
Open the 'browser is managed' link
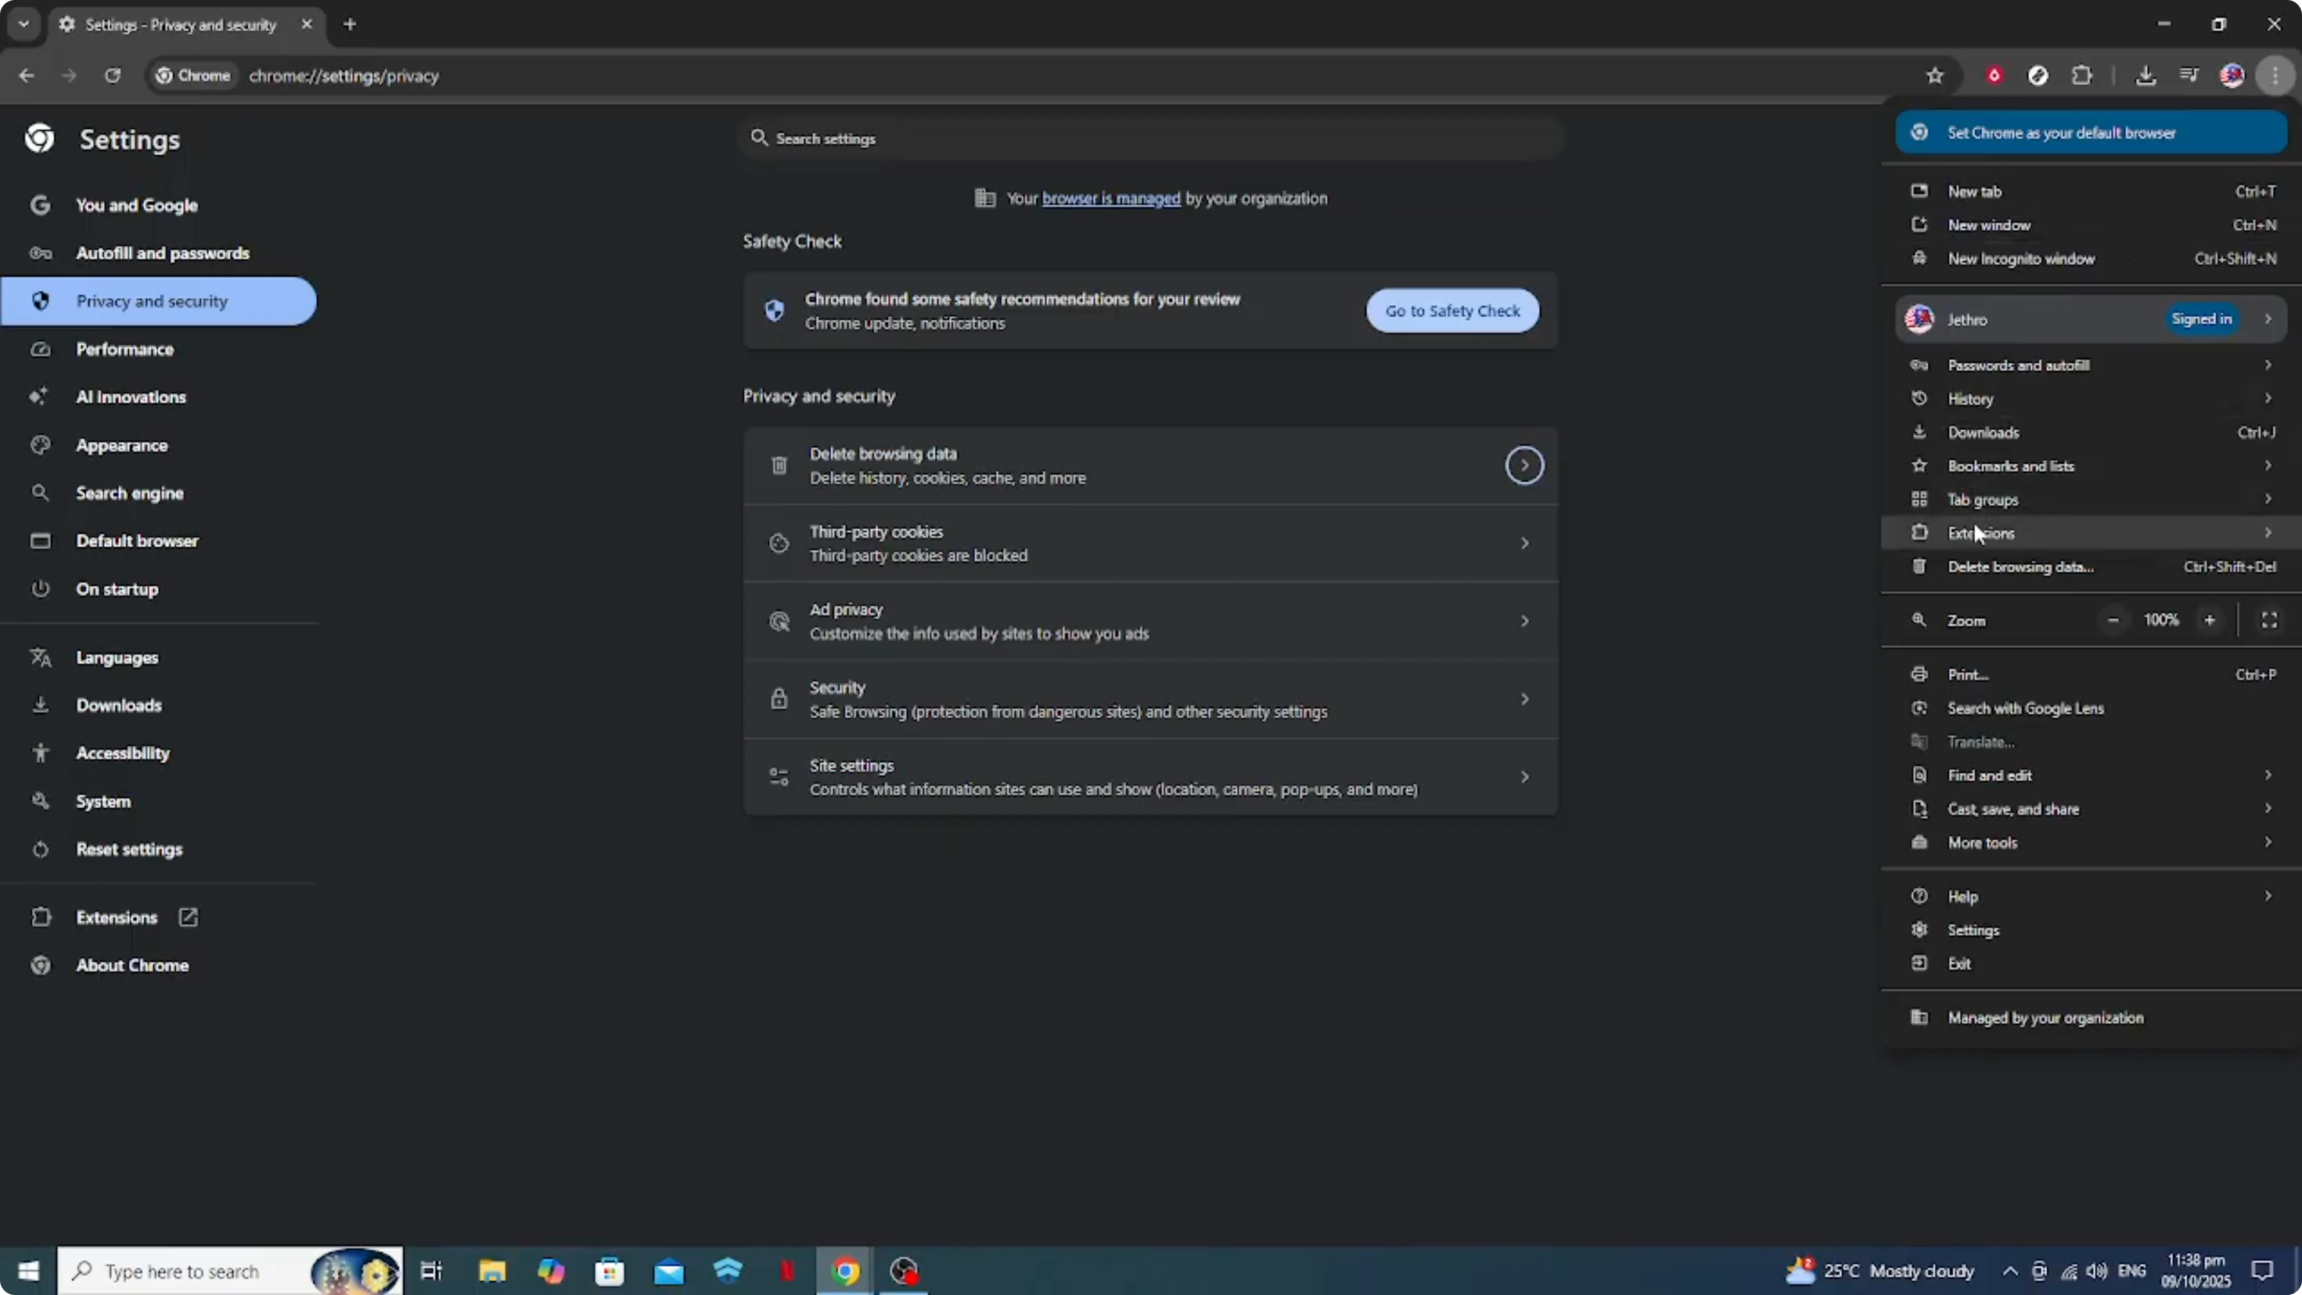click(1110, 198)
